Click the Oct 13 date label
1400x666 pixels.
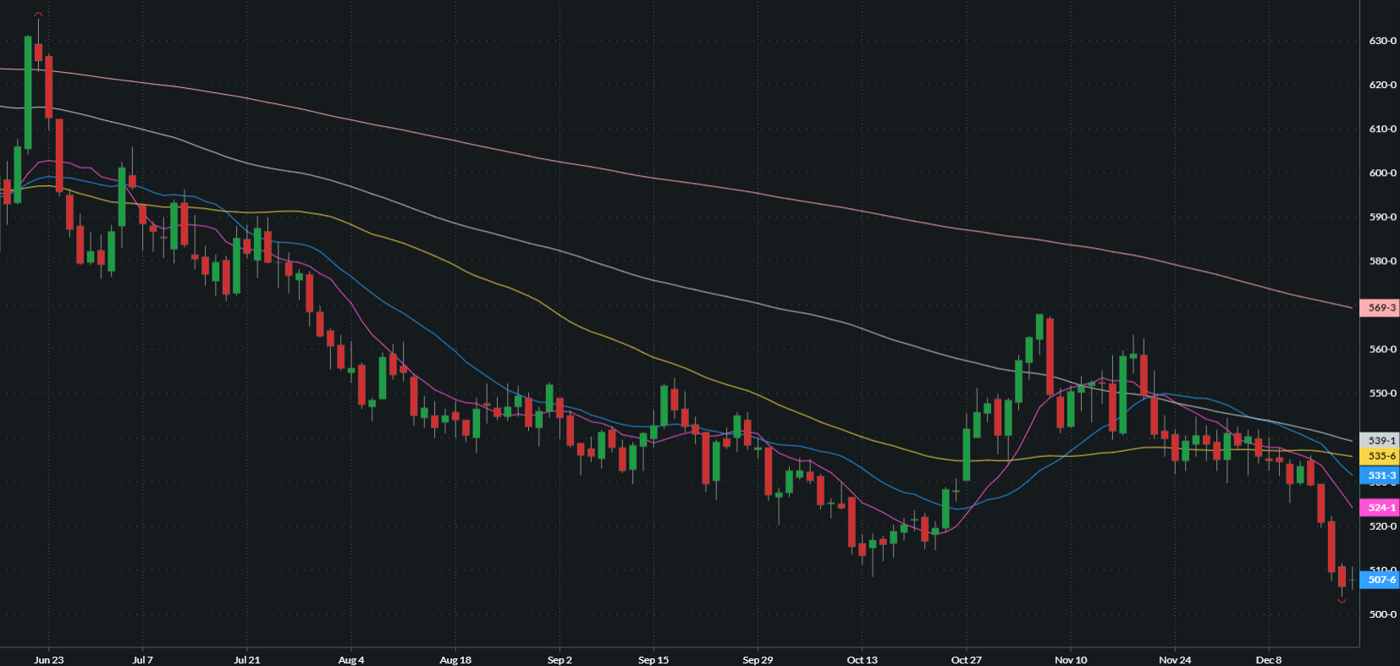863,660
